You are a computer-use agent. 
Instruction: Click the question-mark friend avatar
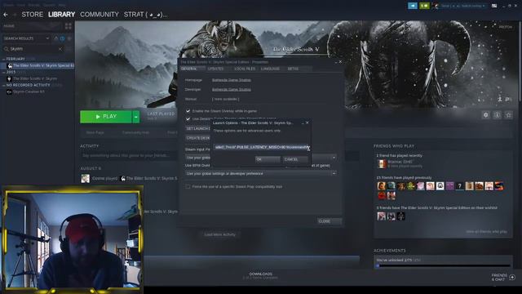pyautogui.click(x=459, y=186)
